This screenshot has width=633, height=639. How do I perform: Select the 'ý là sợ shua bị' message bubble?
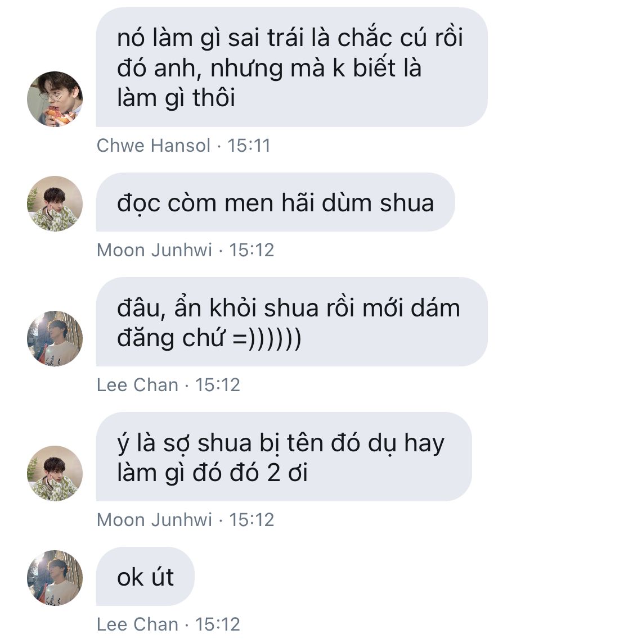point(284,456)
